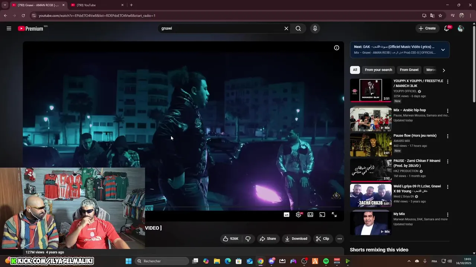
Task: Share this video
Action: (268, 239)
